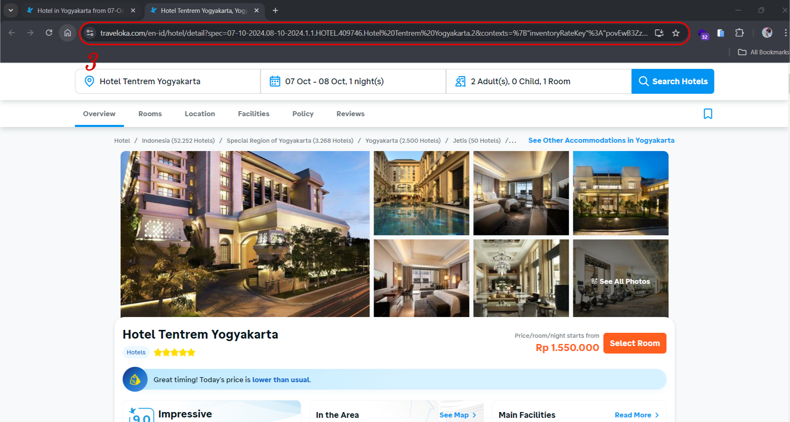View site information icon in address bar

pyautogui.click(x=90, y=33)
